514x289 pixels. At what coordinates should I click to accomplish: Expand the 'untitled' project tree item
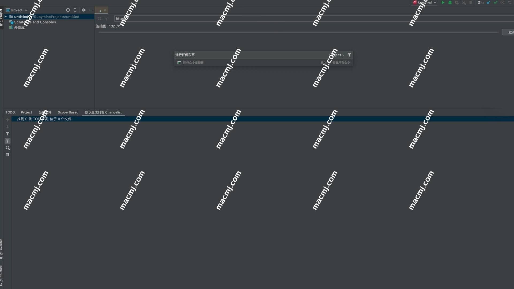[x=6, y=17]
